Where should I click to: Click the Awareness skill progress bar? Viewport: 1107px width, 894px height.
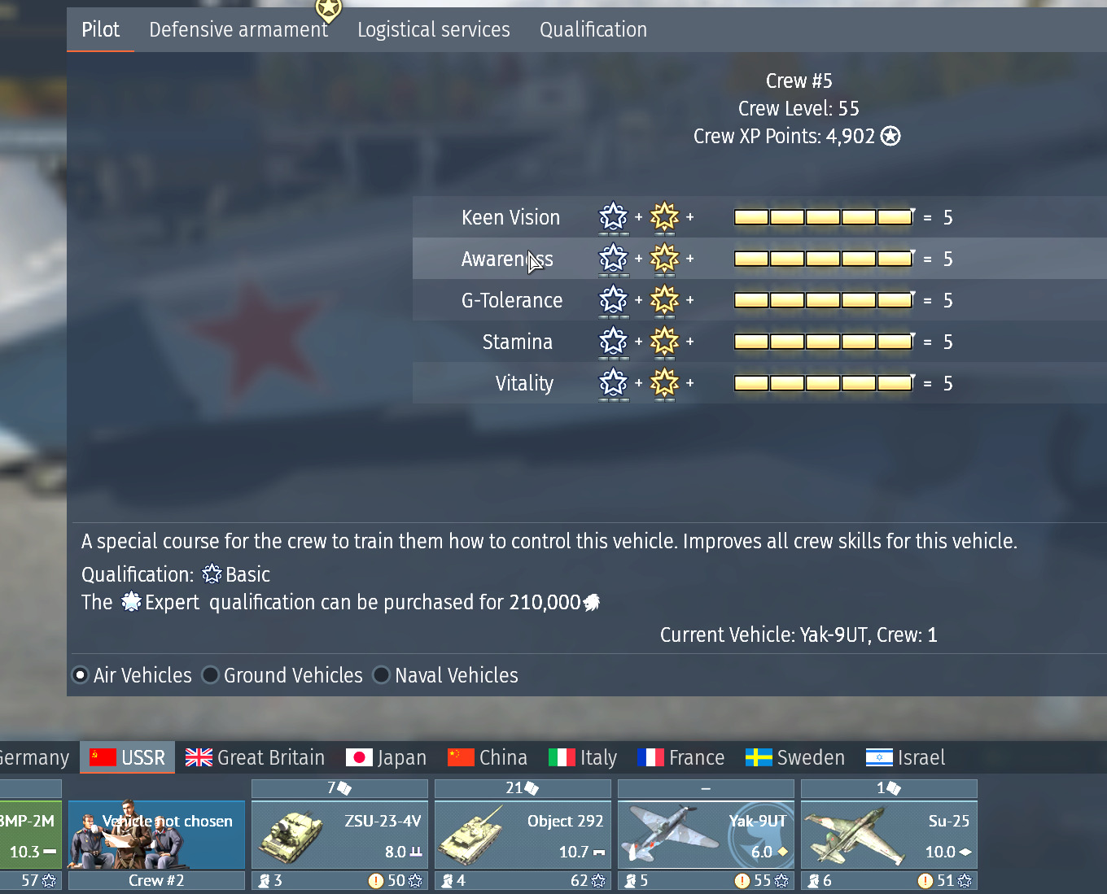(824, 259)
